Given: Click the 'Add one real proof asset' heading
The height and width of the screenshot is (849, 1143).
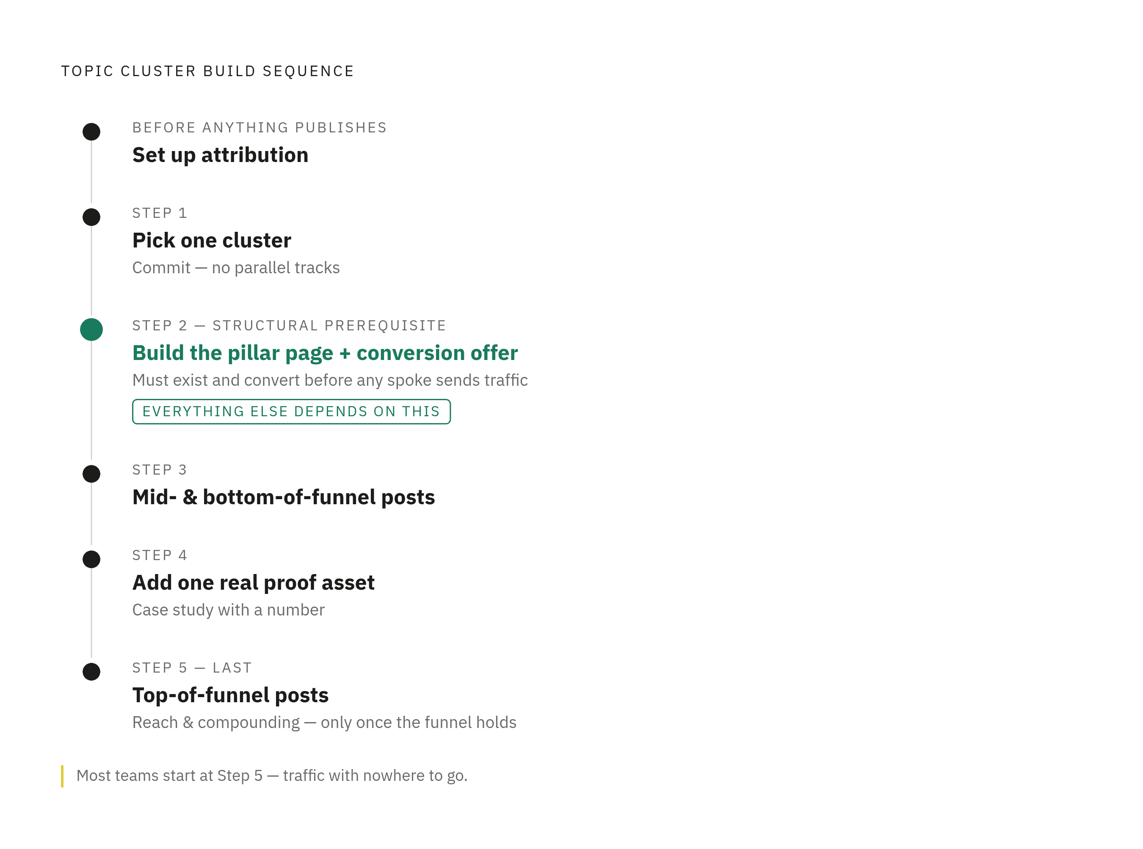Looking at the screenshot, I should [254, 583].
